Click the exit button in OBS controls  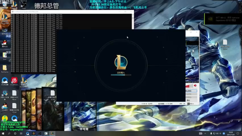(x=191, y=100)
